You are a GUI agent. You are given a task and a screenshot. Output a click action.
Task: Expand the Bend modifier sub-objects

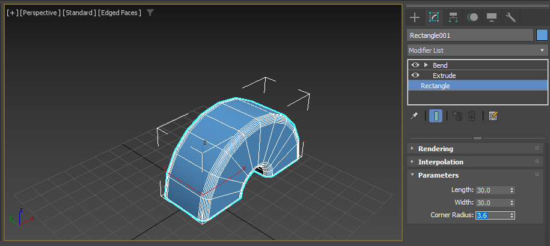coord(426,65)
